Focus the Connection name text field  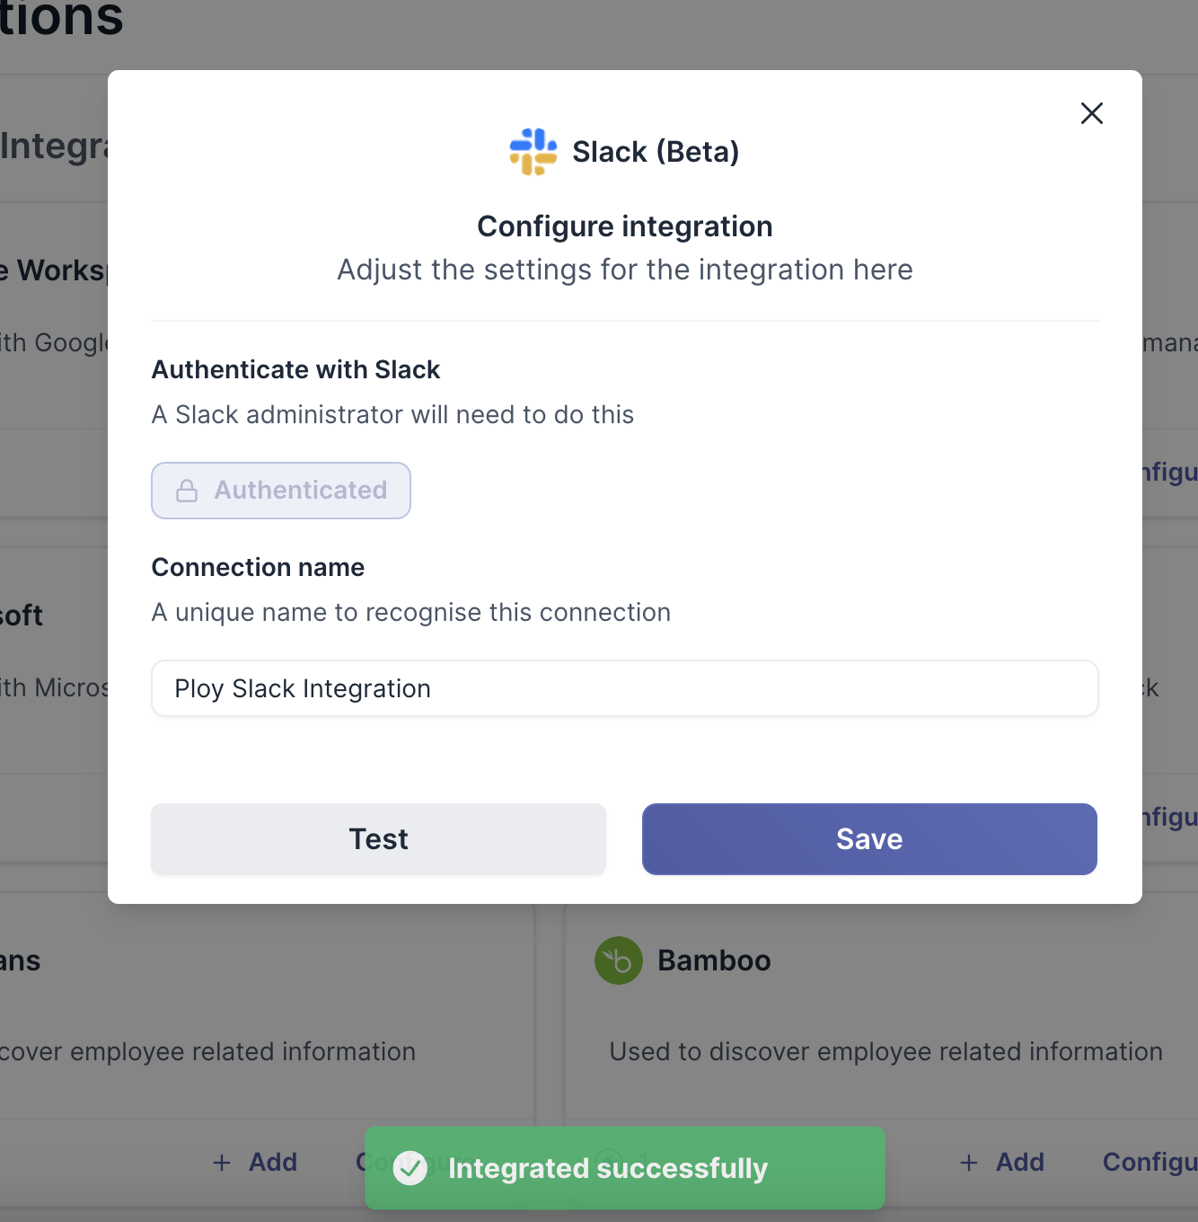[624, 688]
